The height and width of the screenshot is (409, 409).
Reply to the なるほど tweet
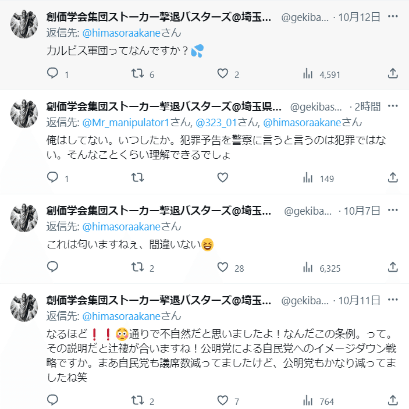tap(53, 401)
